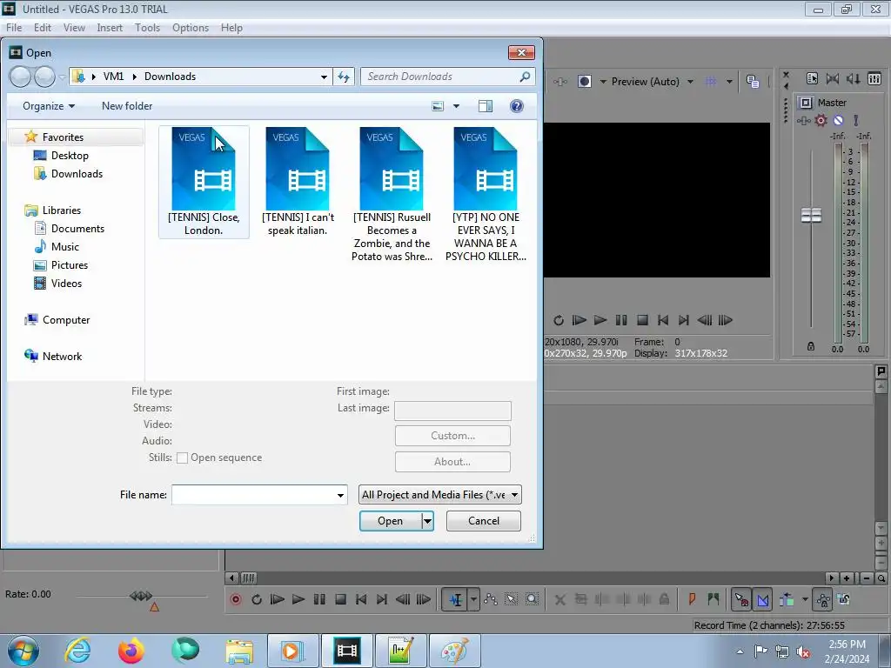This screenshot has width=891, height=668.
Task: Click Play From Start in timeline transport
Action: click(x=277, y=599)
